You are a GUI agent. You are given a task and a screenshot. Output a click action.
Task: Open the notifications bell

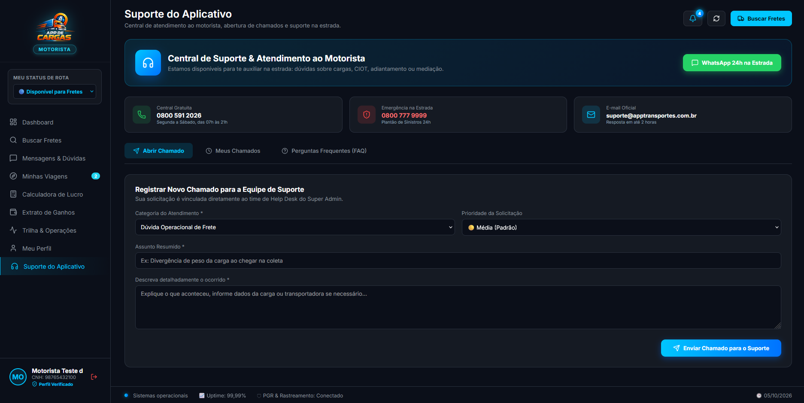tap(692, 18)
